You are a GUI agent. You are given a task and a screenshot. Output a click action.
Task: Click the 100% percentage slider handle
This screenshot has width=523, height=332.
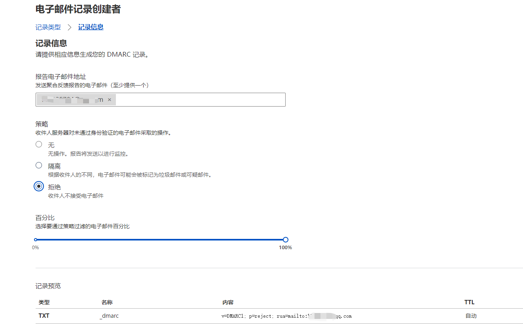(286, 240)
